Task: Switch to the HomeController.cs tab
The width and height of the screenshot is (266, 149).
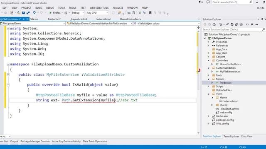Action: click(131, 19)
